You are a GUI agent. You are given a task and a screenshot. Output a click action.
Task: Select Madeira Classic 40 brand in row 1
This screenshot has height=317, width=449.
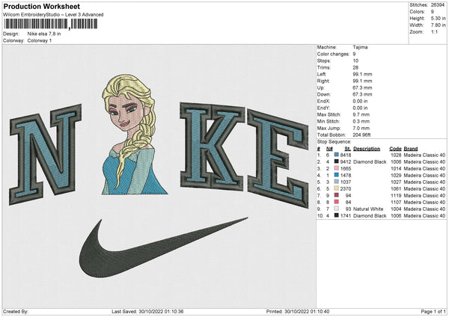coord(424,155)
